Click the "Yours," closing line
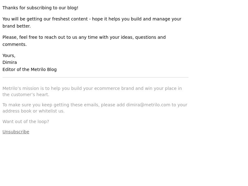The image size is (248, 186). 9,55
